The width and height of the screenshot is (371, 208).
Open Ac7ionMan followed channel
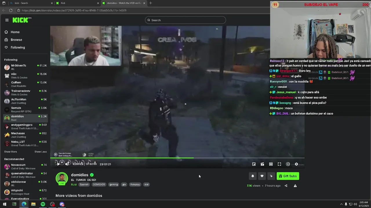pos(26,101)
